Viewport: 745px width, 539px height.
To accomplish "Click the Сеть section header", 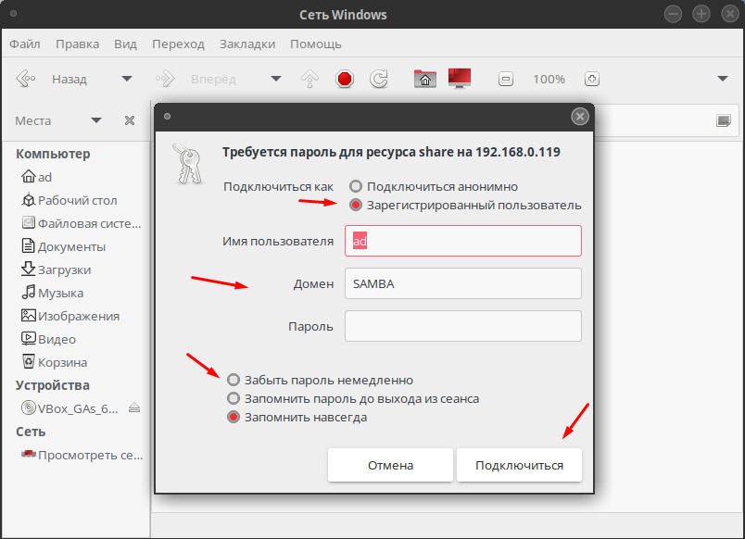I will coord(31,432).
